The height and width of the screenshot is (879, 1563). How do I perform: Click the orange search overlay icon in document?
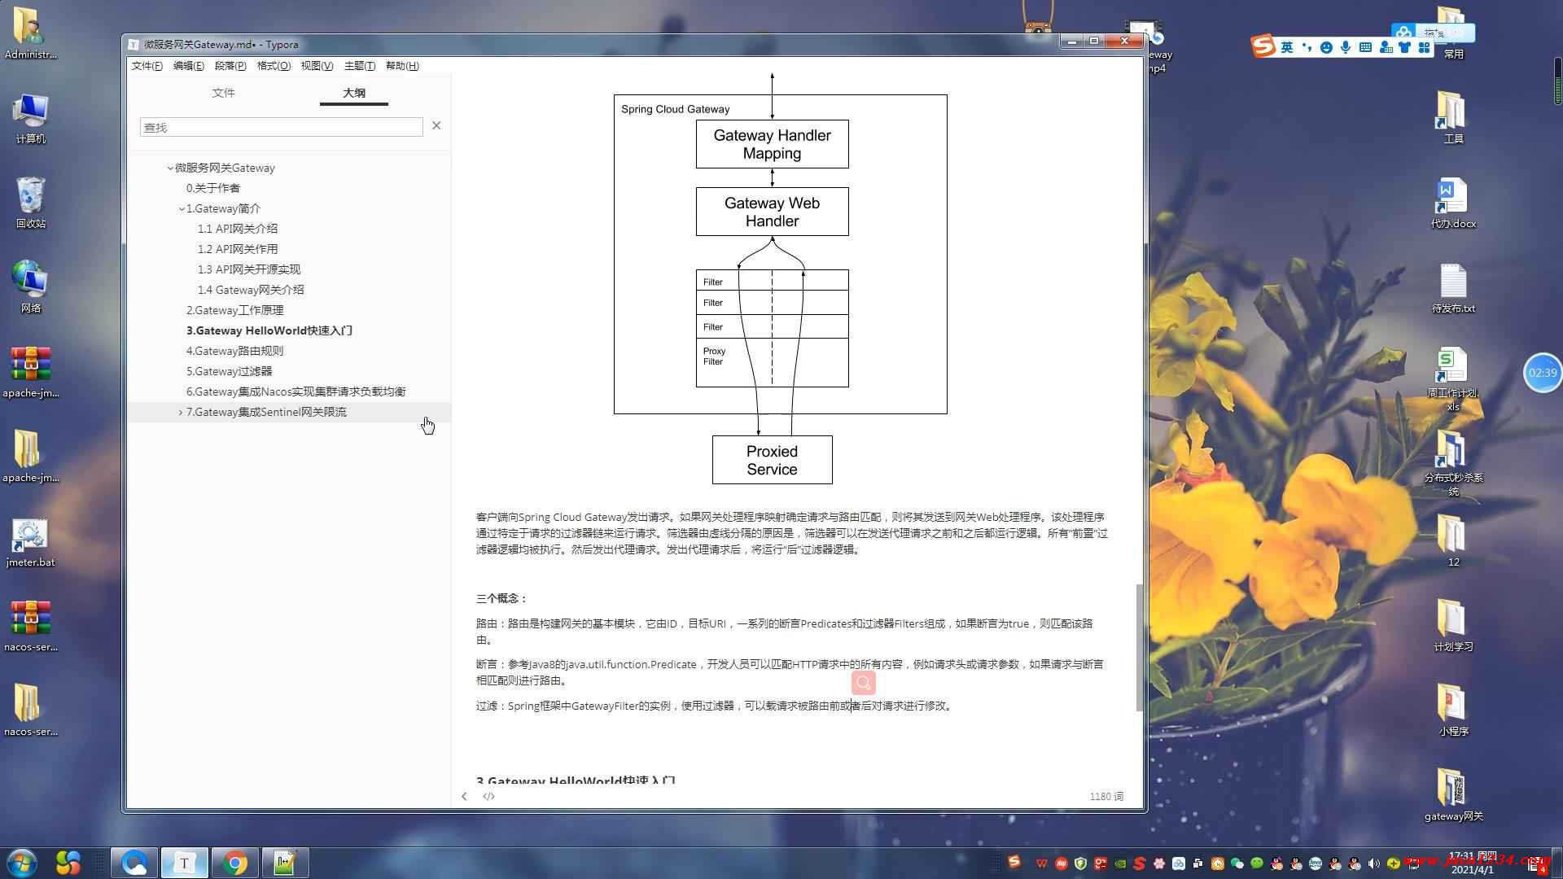click(x=864, y=683)
